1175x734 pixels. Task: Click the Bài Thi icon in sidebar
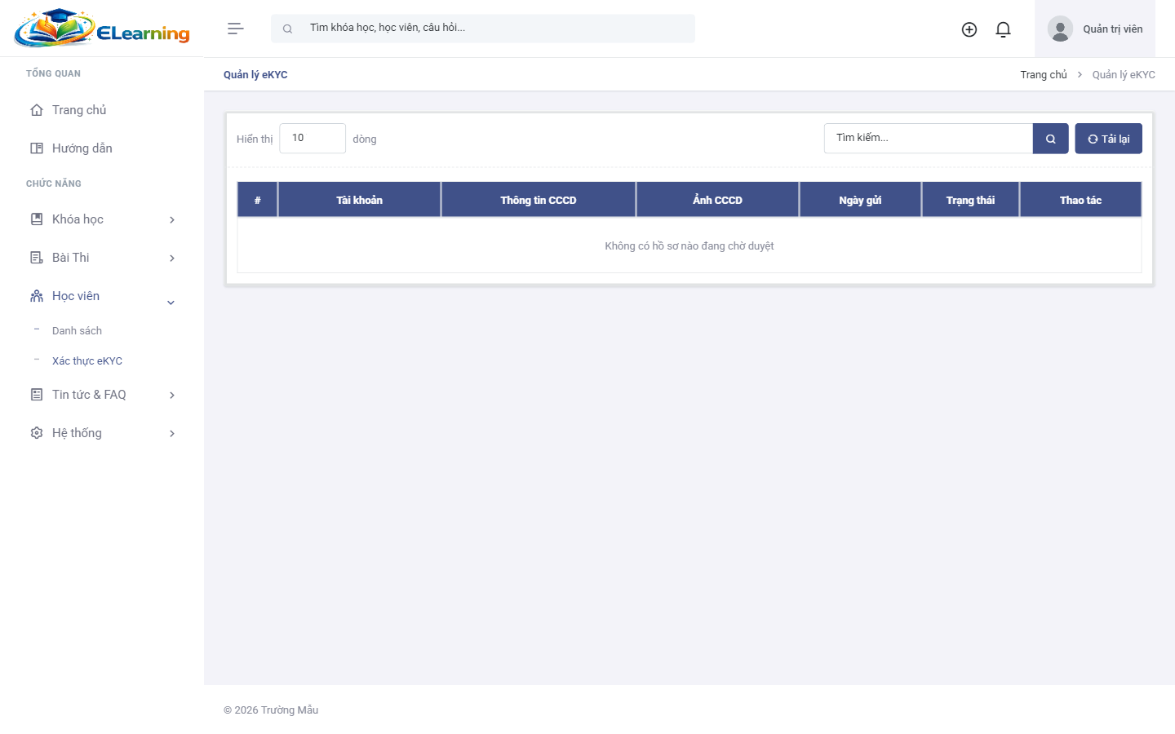tap(37, 258)
